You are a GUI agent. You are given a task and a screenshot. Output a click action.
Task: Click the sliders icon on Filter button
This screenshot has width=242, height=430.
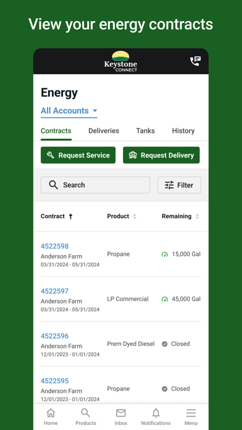pos(169,185)
